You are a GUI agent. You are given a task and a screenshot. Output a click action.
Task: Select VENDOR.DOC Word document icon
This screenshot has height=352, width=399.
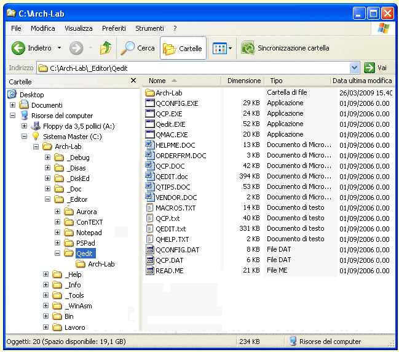(x=149, y=197)
